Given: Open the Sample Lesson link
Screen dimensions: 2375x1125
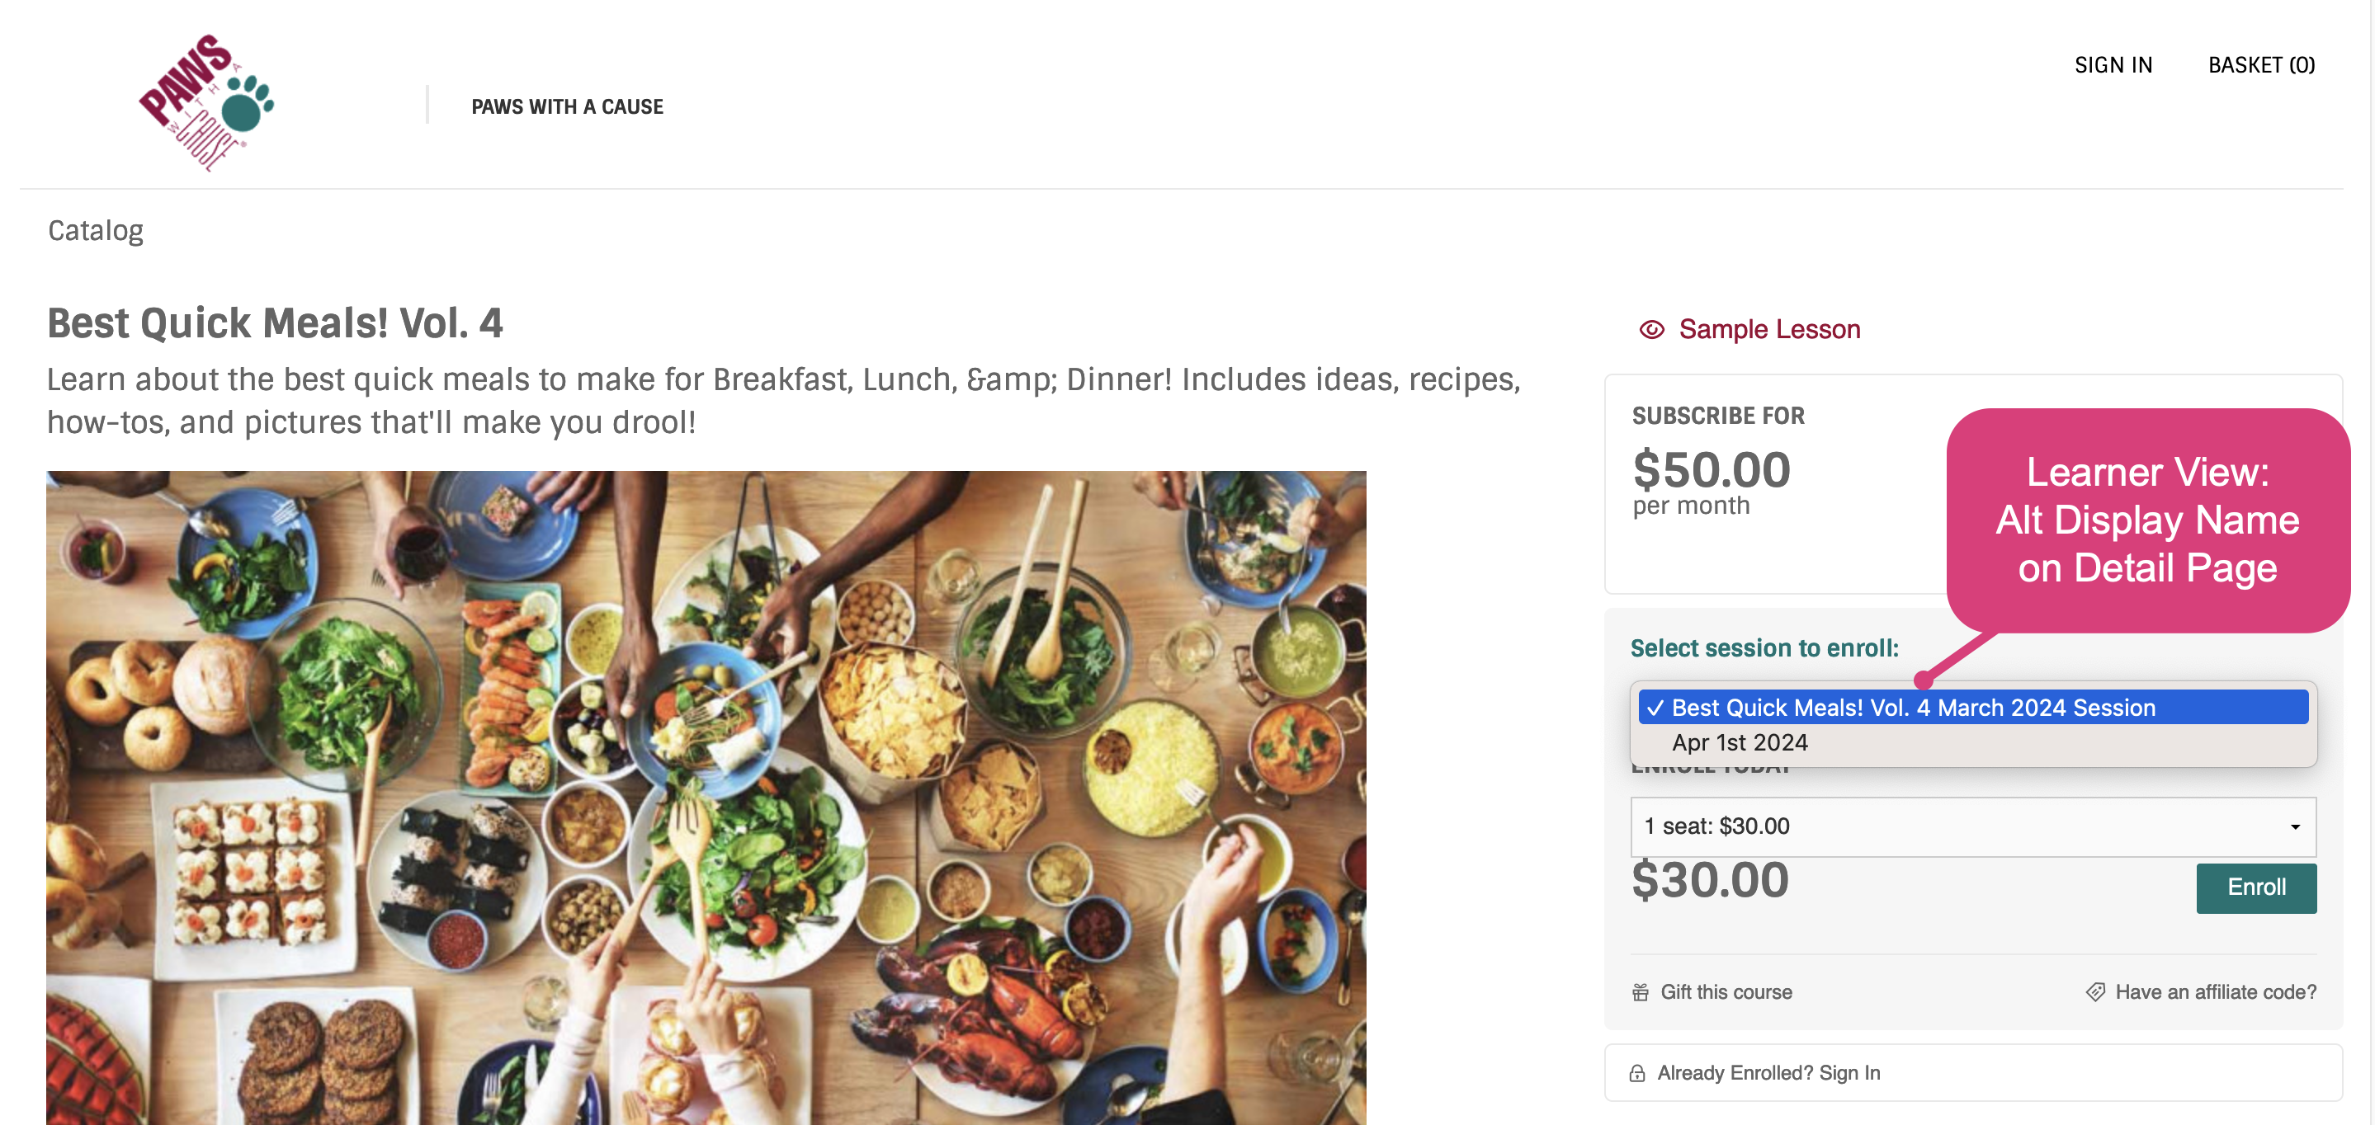Looking at the screenshot, I should pyautogui.click(x=1769, y=330).
